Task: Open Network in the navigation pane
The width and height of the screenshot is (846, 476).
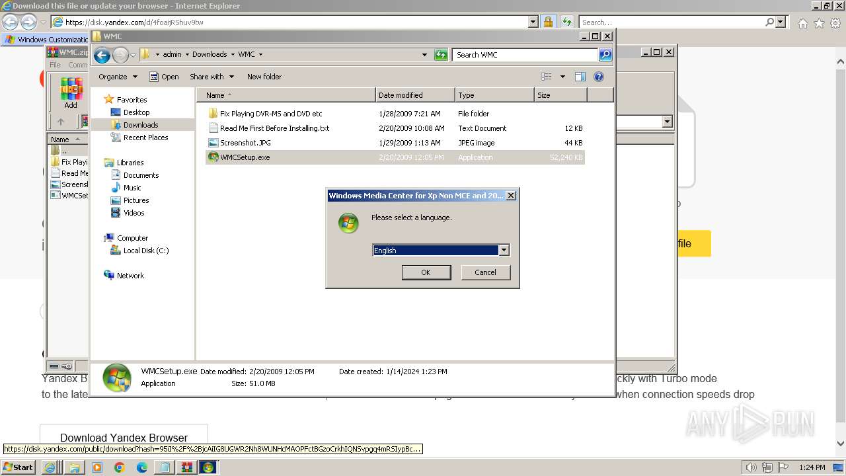Action: (x=130, y=276)
